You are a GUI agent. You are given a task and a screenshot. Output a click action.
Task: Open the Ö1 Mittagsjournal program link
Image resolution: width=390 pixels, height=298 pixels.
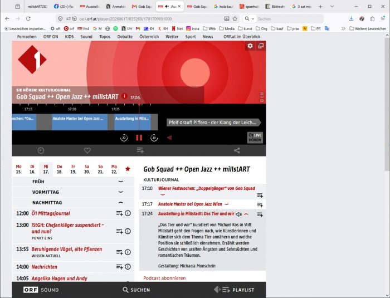tap(51, 213)
